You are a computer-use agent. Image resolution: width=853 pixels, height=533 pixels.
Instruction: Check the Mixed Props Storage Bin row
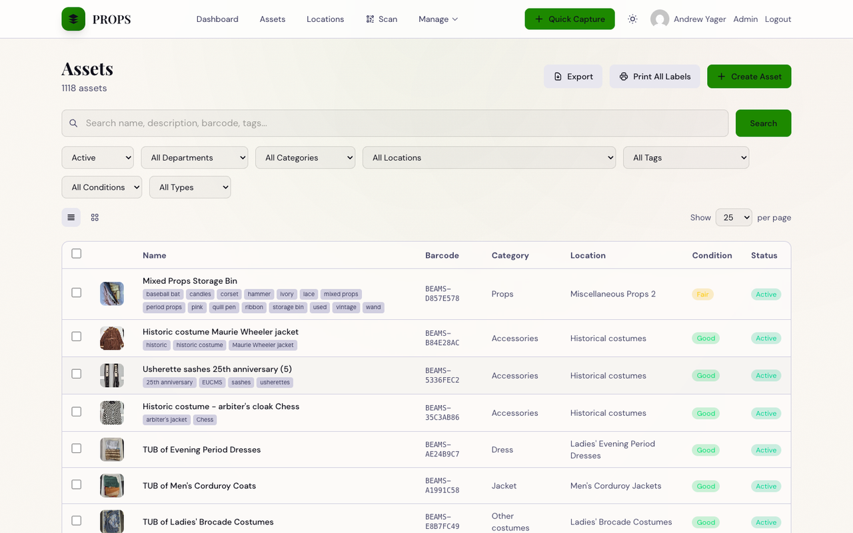pyautogui.click(x=77, y=292)
